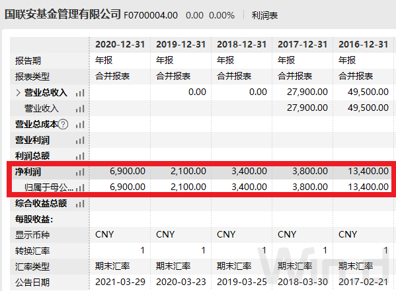This screenshot has height=291, width=396.
Task: Expand the 营业总收入 row chevron
Action: pos(18,92)
